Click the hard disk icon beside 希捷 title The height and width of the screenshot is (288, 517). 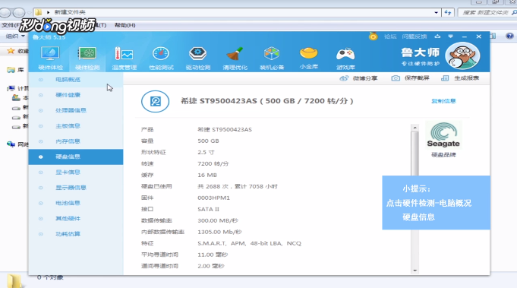(156, 101)
